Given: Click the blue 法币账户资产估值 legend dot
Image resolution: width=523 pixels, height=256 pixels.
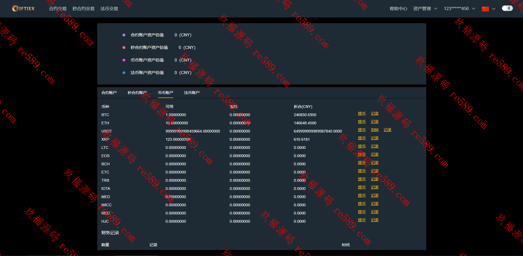Looking at the screenshot, I should click(x=124, y=73).
